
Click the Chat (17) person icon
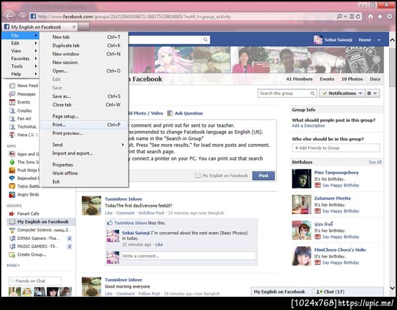click(320, 291)
